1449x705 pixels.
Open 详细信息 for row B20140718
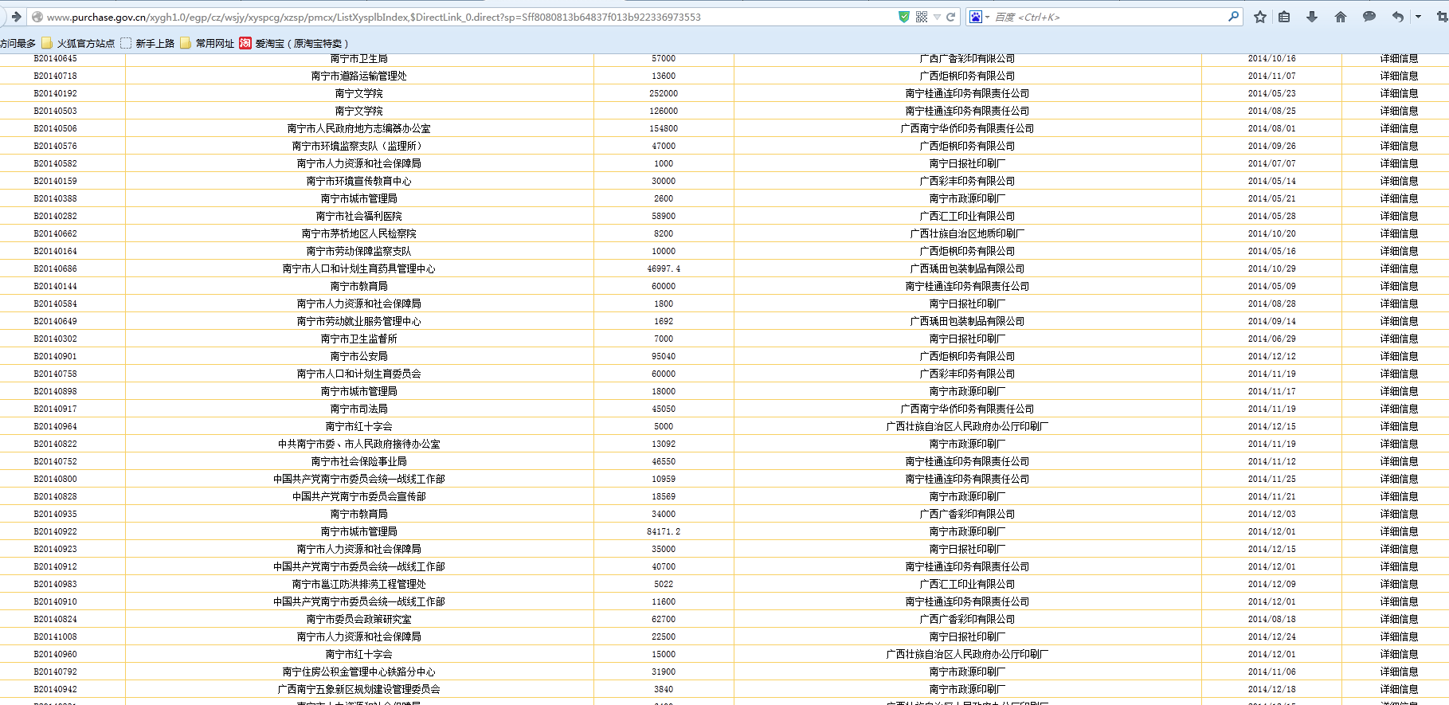point(1399,76)
